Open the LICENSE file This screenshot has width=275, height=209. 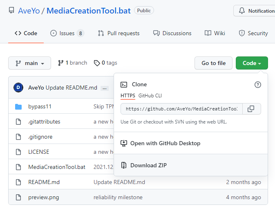(x=38, y=152)
